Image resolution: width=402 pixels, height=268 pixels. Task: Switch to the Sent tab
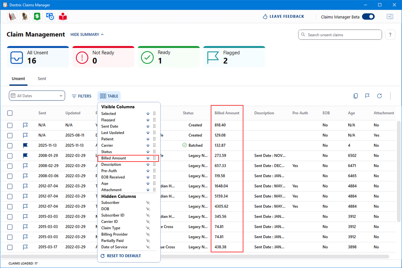tap(42, 79)
